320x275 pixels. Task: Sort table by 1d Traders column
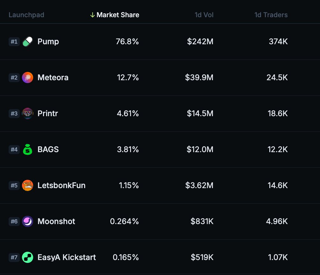tap(271, 15)
